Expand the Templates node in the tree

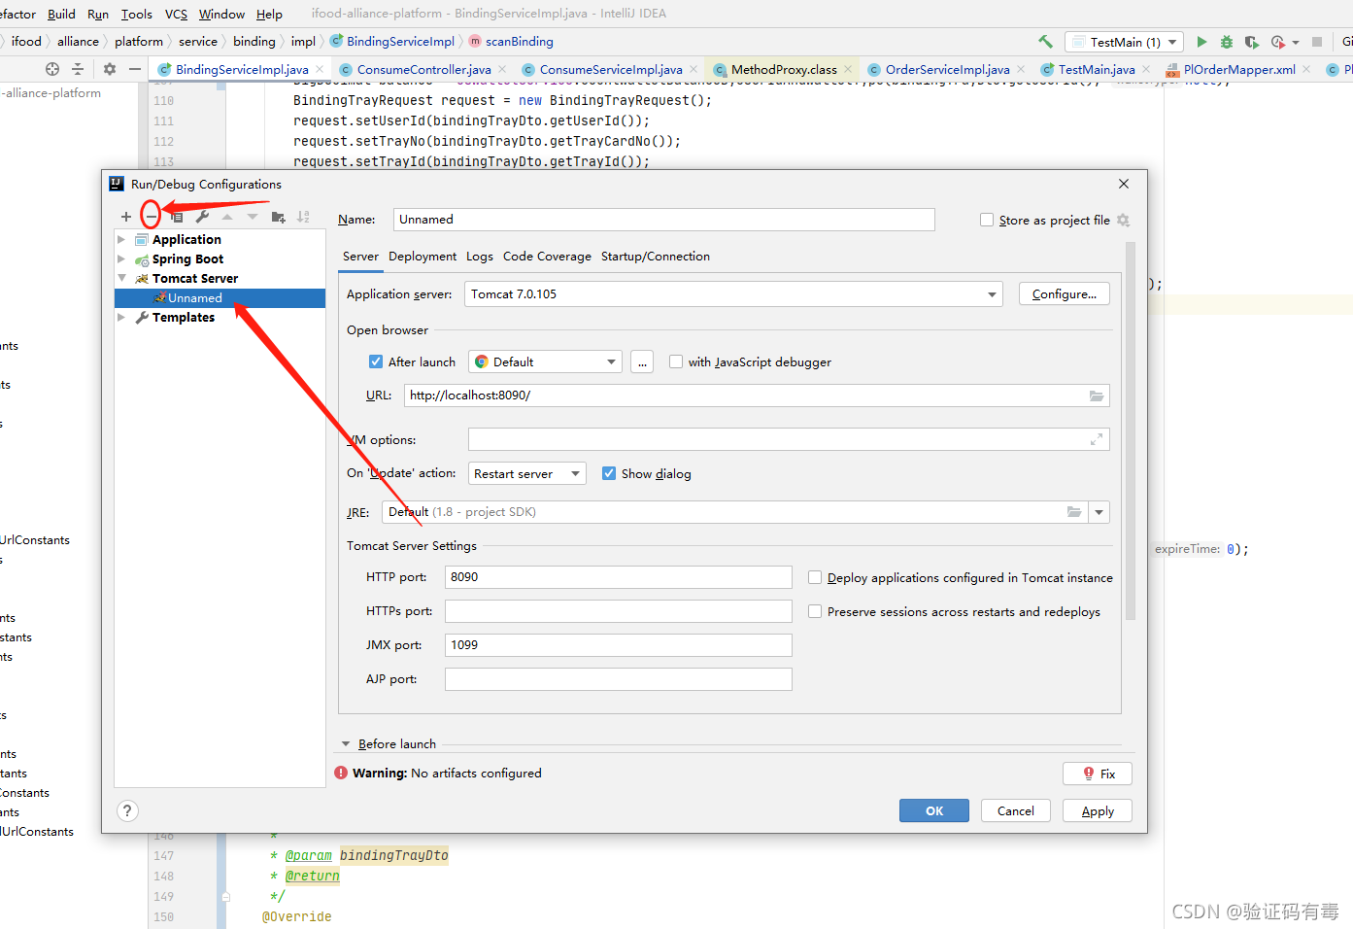(121, 317)
